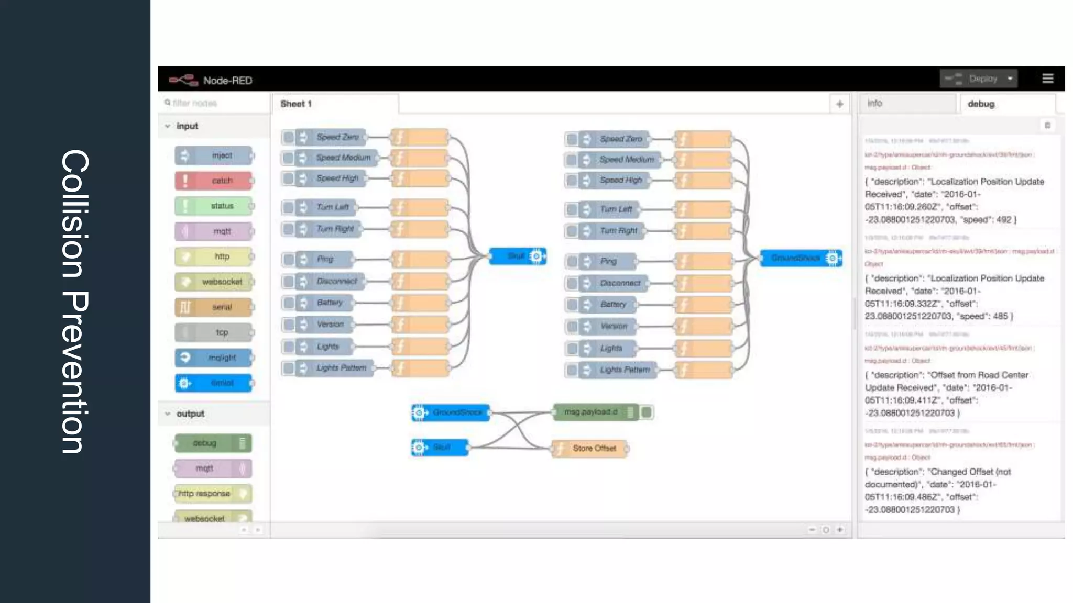Open the hamburger menu in the header
The image size is (1073, 603).
tap(1047, 79)
